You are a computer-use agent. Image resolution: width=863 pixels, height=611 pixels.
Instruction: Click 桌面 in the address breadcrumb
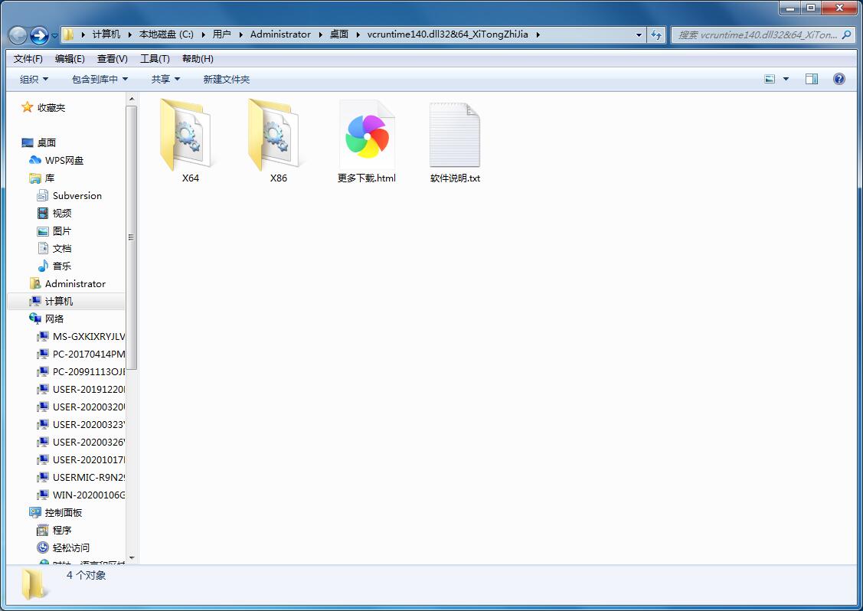[x=339, y=34]
